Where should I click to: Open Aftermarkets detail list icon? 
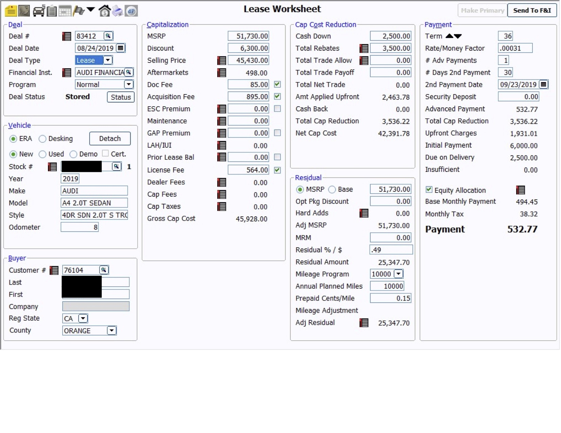click(x=222, y=73)
